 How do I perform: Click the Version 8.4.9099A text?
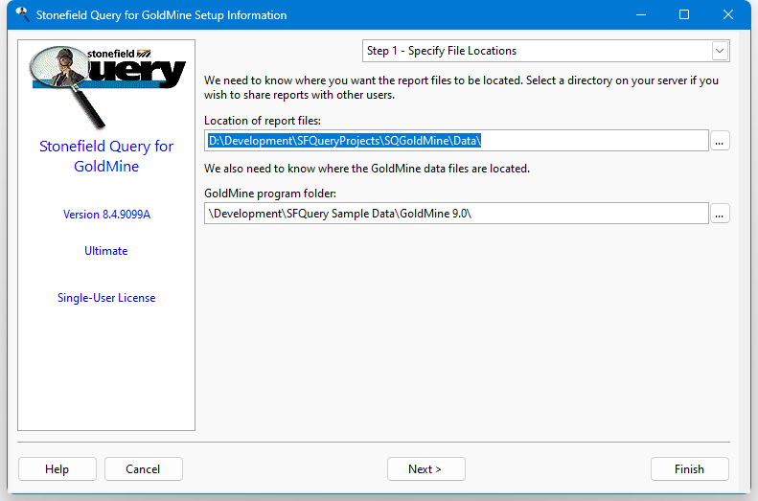(106, 215)
